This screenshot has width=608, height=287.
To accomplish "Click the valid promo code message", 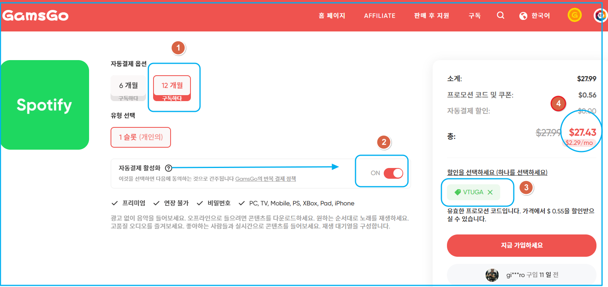I will pyautogui.click(x=521, y=215).
